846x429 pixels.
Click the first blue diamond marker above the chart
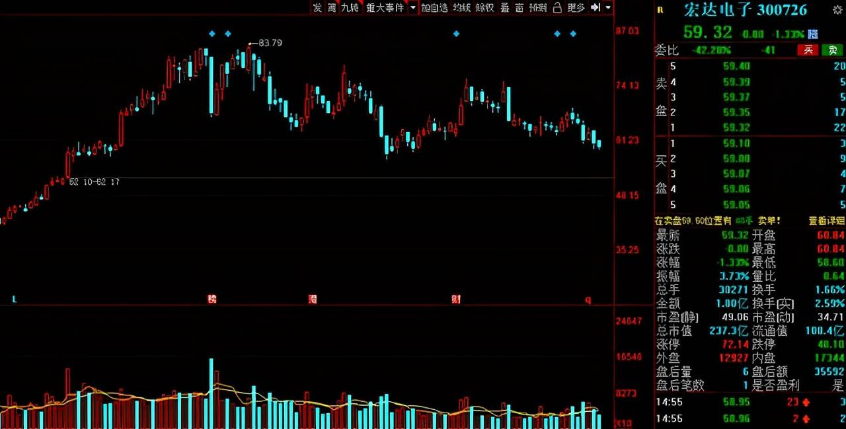click(211, 33)
